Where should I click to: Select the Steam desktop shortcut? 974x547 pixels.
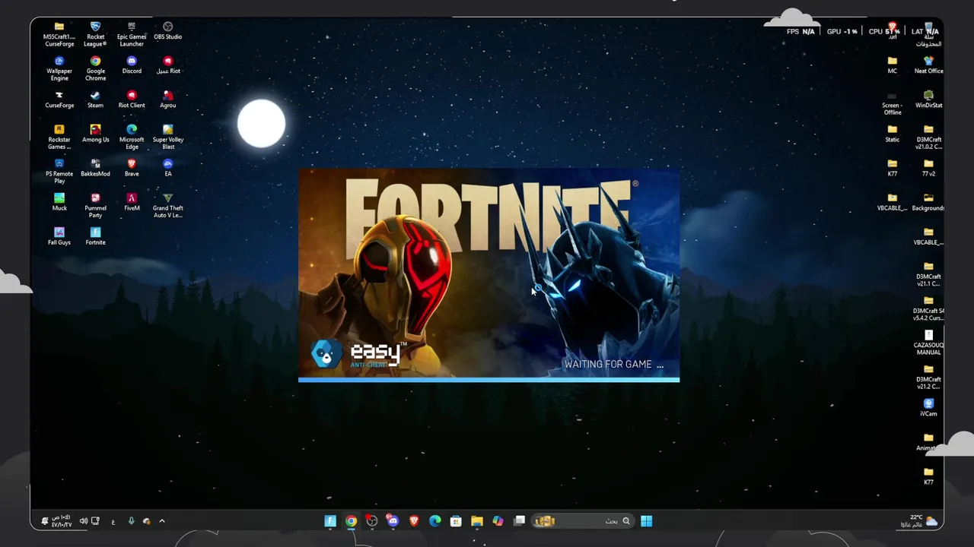pos(95,100)
